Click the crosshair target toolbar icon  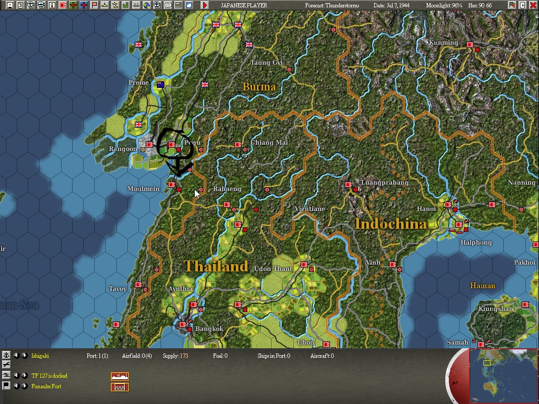point(157,5)
